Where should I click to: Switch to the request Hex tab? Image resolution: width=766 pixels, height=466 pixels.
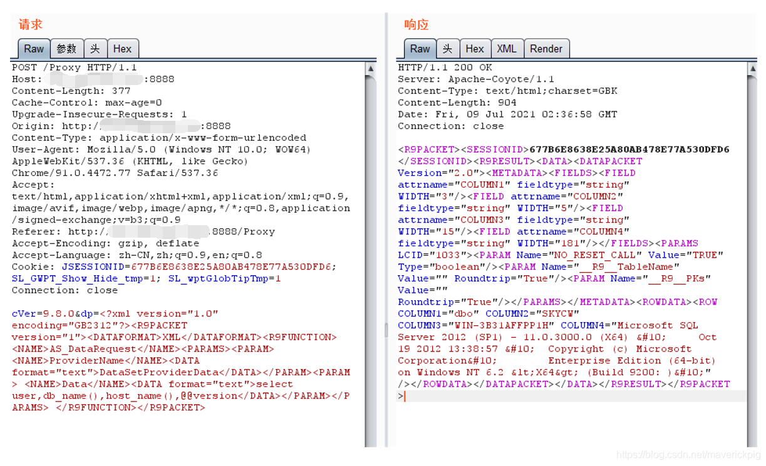pyautogui.click(x=122, y=49)
